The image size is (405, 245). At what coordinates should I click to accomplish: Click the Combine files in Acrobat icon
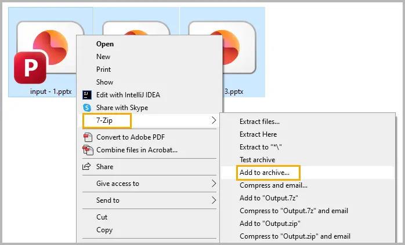[x=88, y=150]
